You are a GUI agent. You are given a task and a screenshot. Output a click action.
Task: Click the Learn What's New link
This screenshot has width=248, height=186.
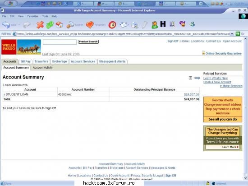pyautogui.click(x=216, y=78)
